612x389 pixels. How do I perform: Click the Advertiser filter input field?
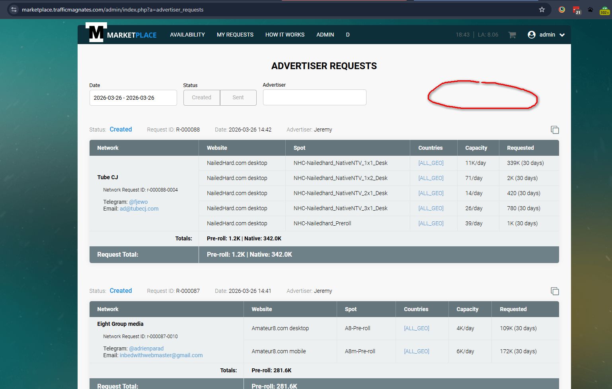click(x=314, y=97)
